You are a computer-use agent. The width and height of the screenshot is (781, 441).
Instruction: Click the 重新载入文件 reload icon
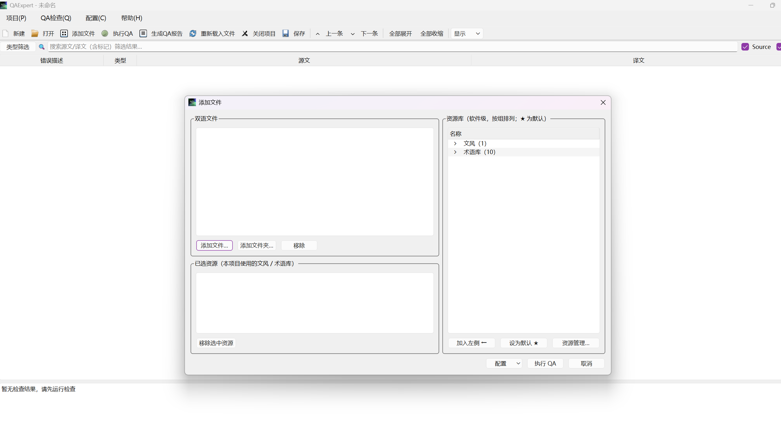193,33
